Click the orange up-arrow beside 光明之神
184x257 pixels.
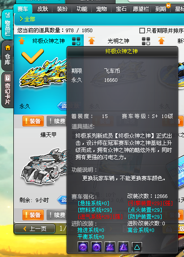coord(91,41)
